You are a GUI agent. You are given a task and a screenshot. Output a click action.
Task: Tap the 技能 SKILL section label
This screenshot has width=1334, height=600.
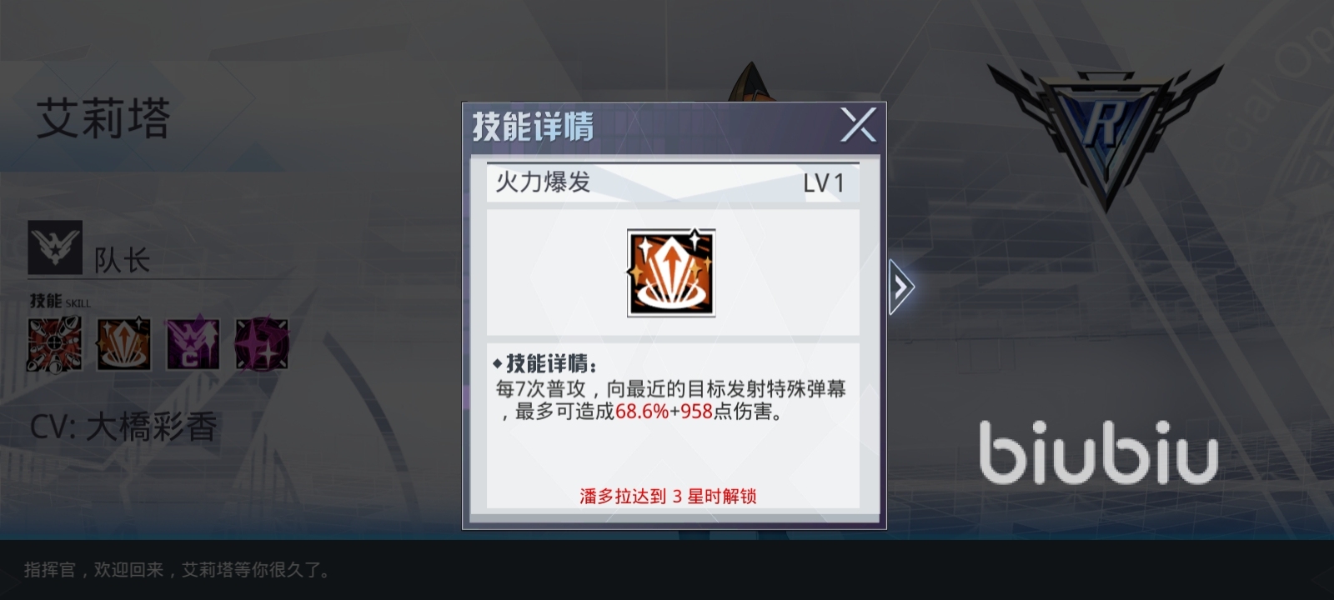pos(60,301)
